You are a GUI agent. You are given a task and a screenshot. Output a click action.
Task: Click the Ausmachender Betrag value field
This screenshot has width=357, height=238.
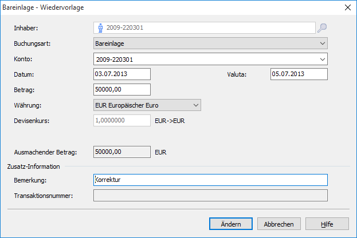121,152
